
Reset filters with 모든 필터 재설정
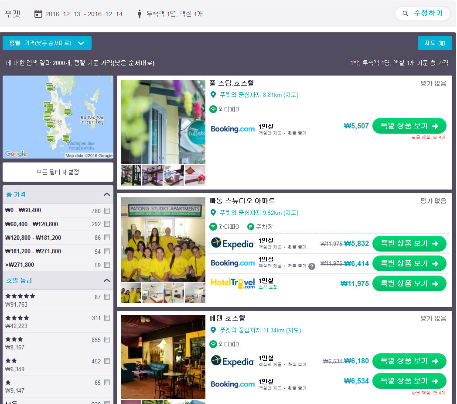(58, 172)
